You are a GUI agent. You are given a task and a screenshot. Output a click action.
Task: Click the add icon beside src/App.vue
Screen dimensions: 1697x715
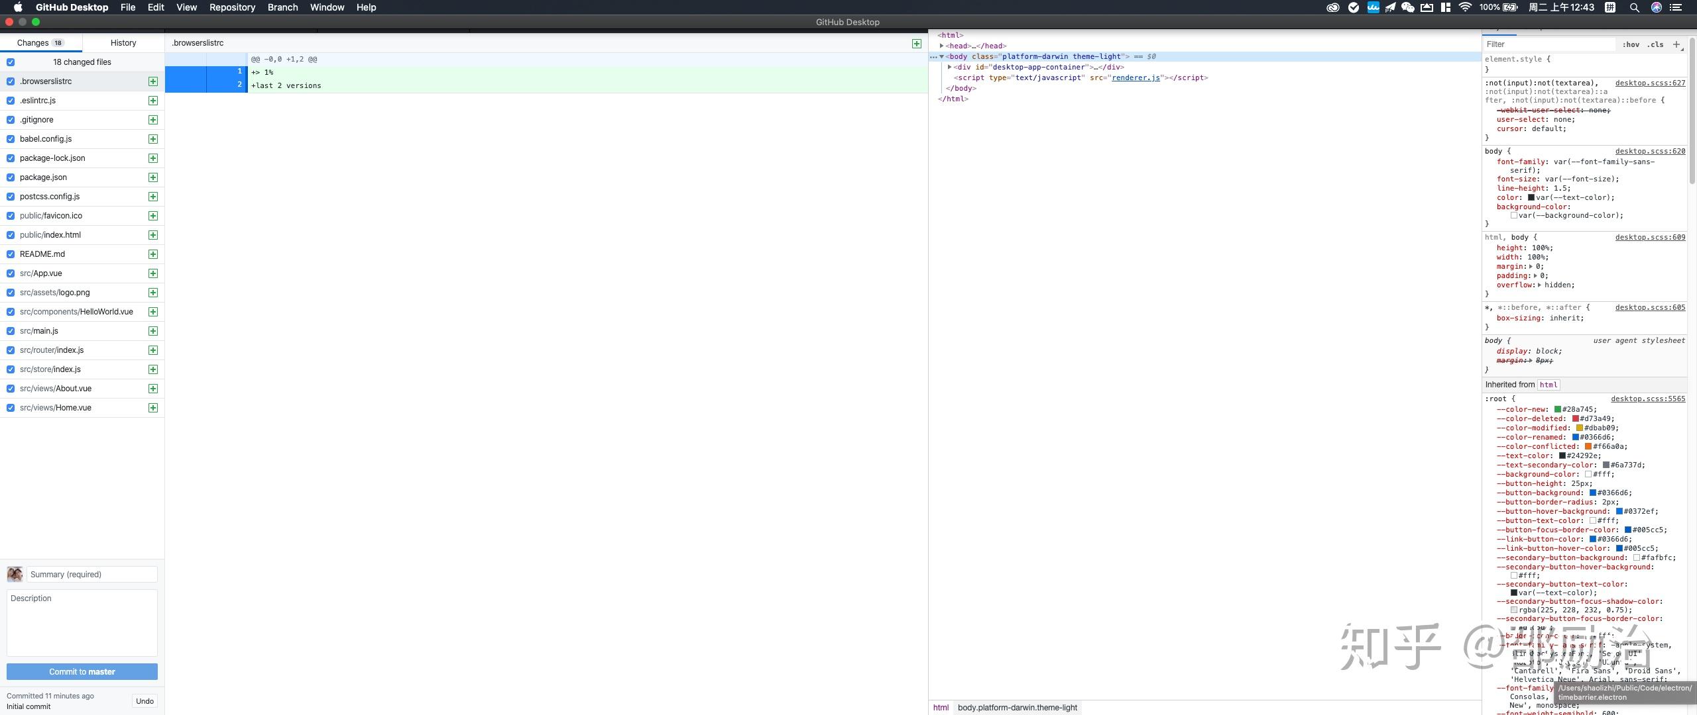click(x=152, y=273)
